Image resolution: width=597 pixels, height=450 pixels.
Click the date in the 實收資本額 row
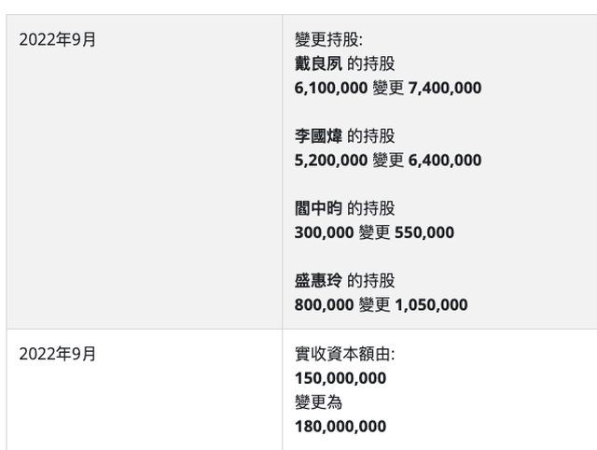coord(58,354)
